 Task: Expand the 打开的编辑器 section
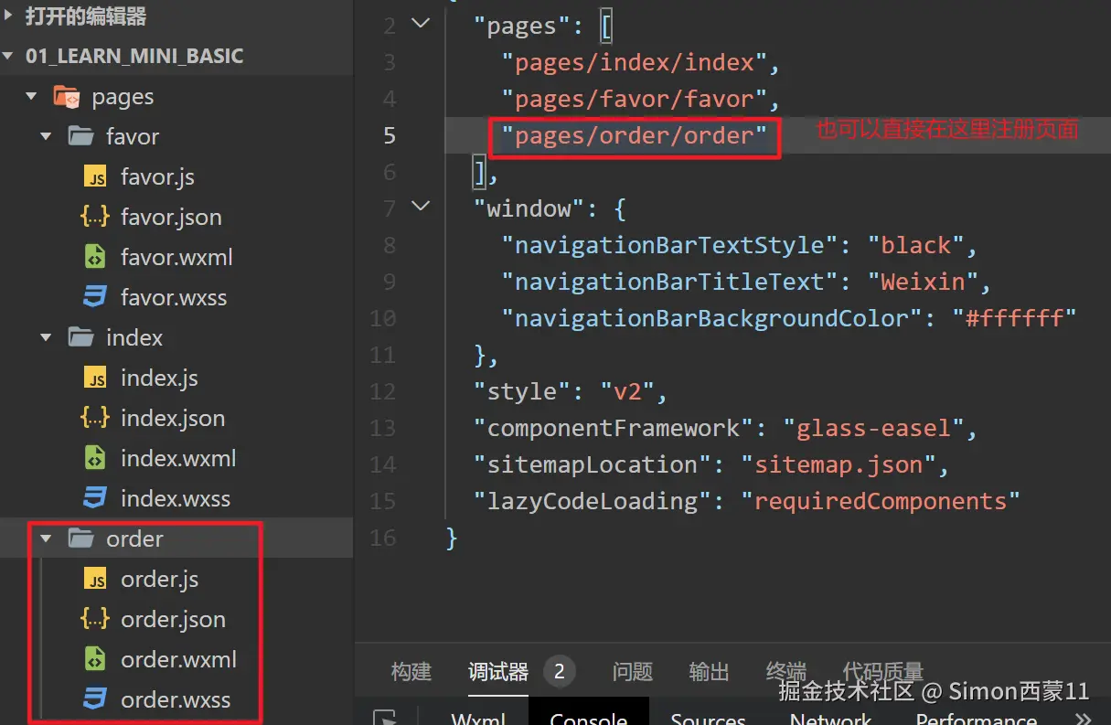pos(8,16)
